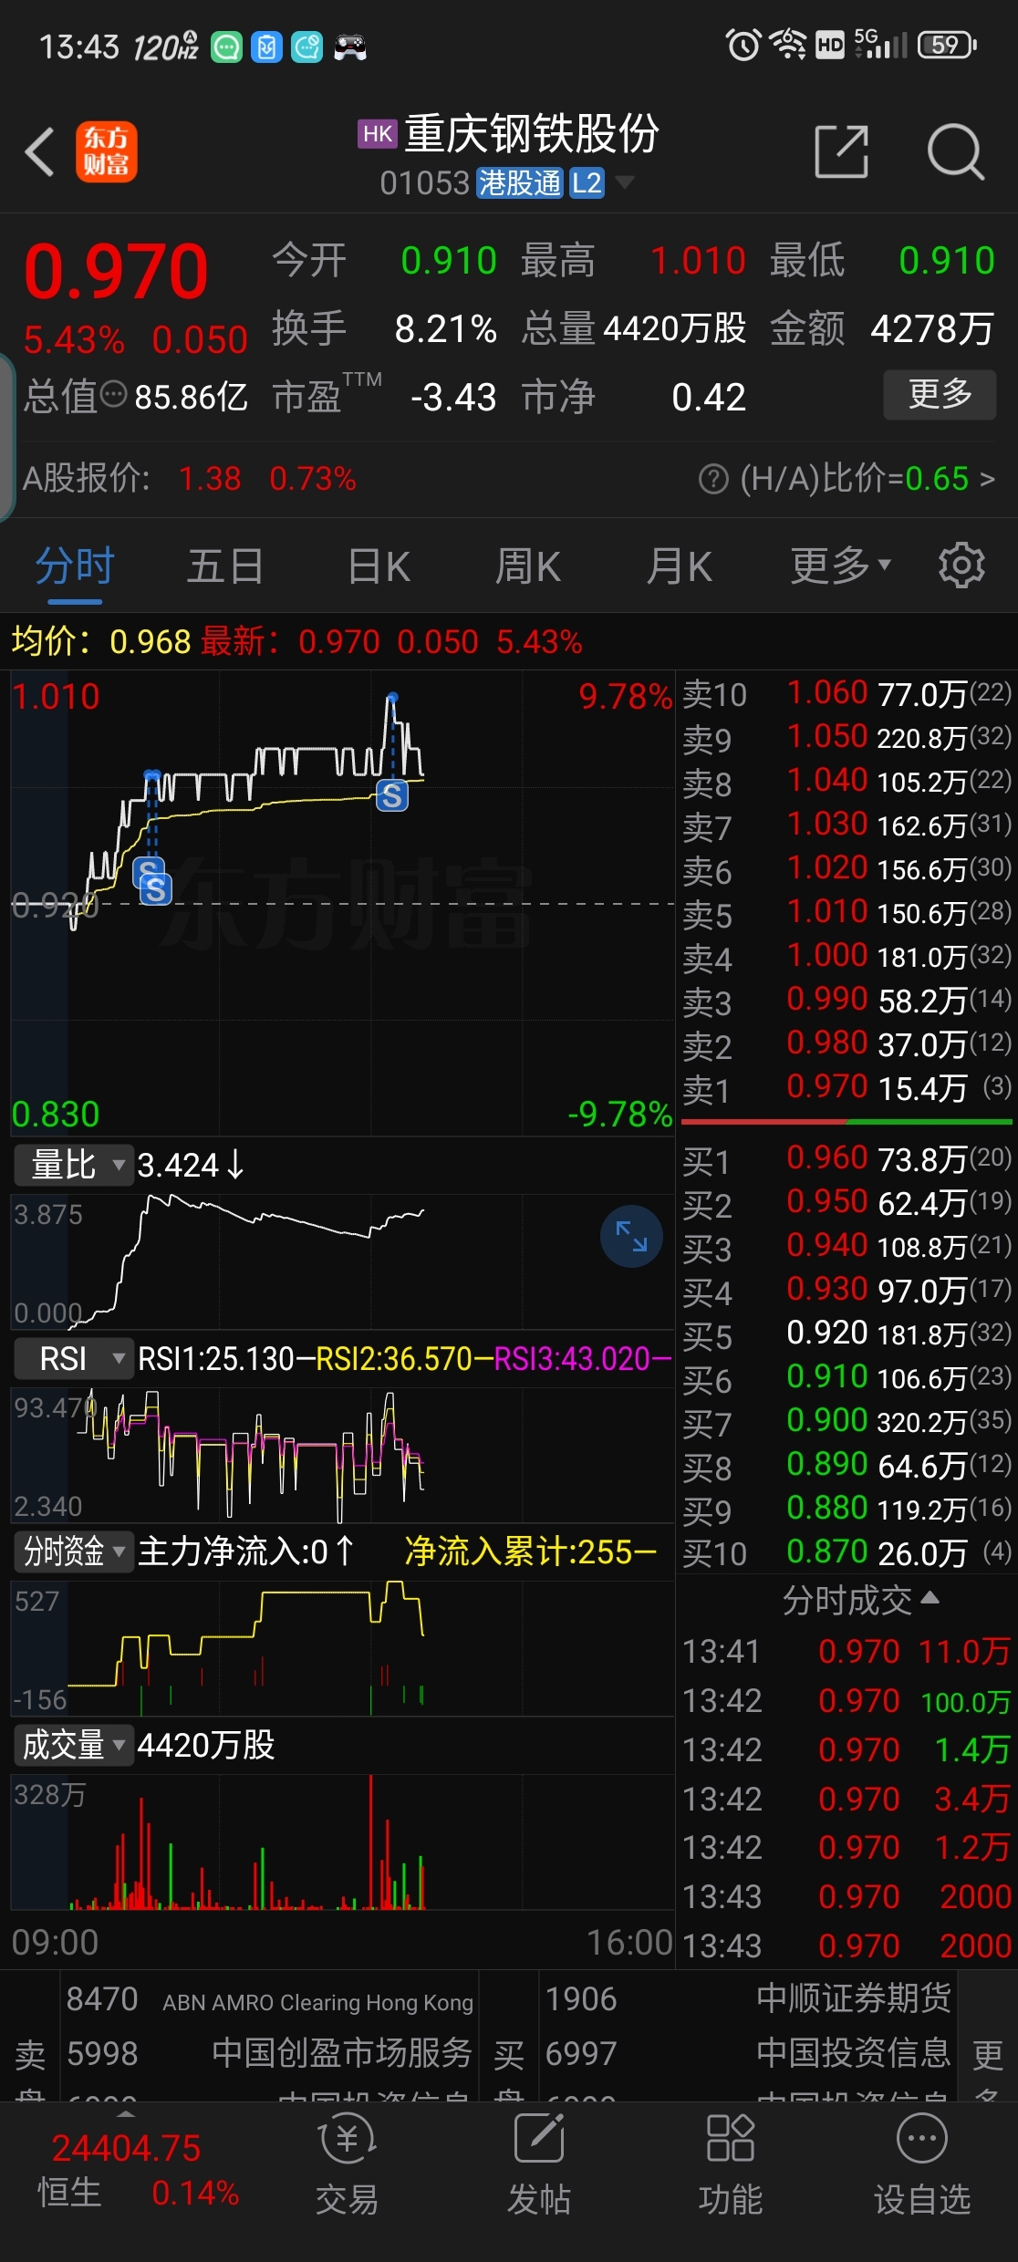Tap 卖10 1.060 order row

click(847, 693)
